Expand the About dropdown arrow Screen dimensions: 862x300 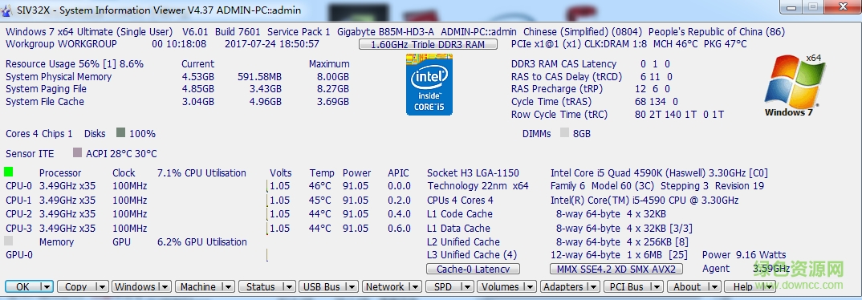coord(714,286)
